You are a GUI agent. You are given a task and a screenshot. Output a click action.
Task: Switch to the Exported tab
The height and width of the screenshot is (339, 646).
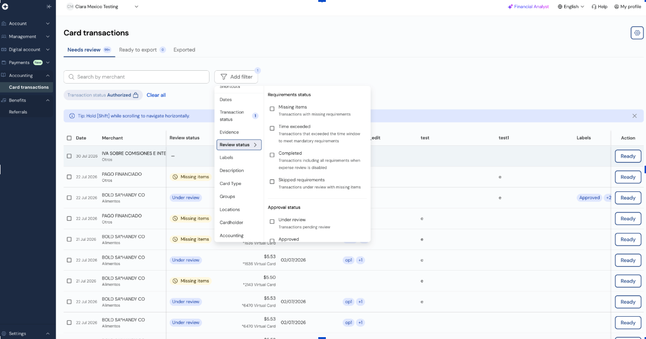184,50
